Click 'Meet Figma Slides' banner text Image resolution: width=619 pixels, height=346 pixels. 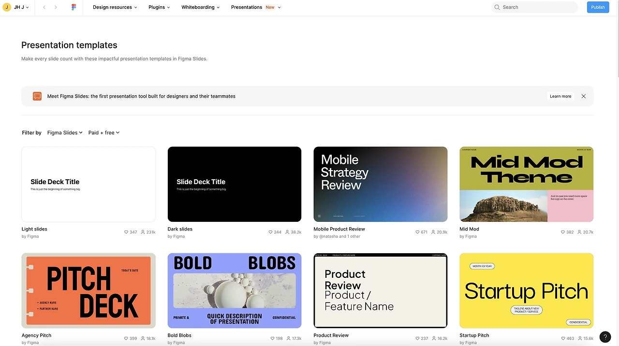141,96
